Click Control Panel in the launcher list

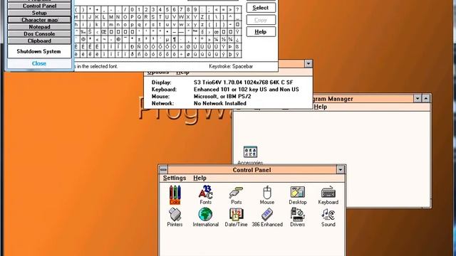39,6
